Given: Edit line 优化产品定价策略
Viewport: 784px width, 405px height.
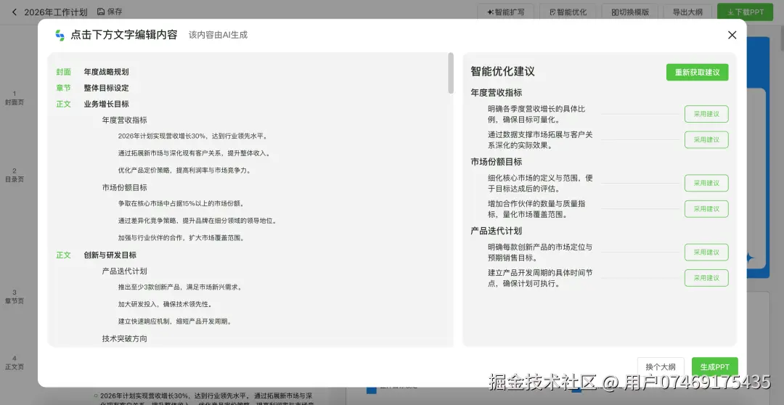Looking at the screenshot, I should [x=184, y=170].
